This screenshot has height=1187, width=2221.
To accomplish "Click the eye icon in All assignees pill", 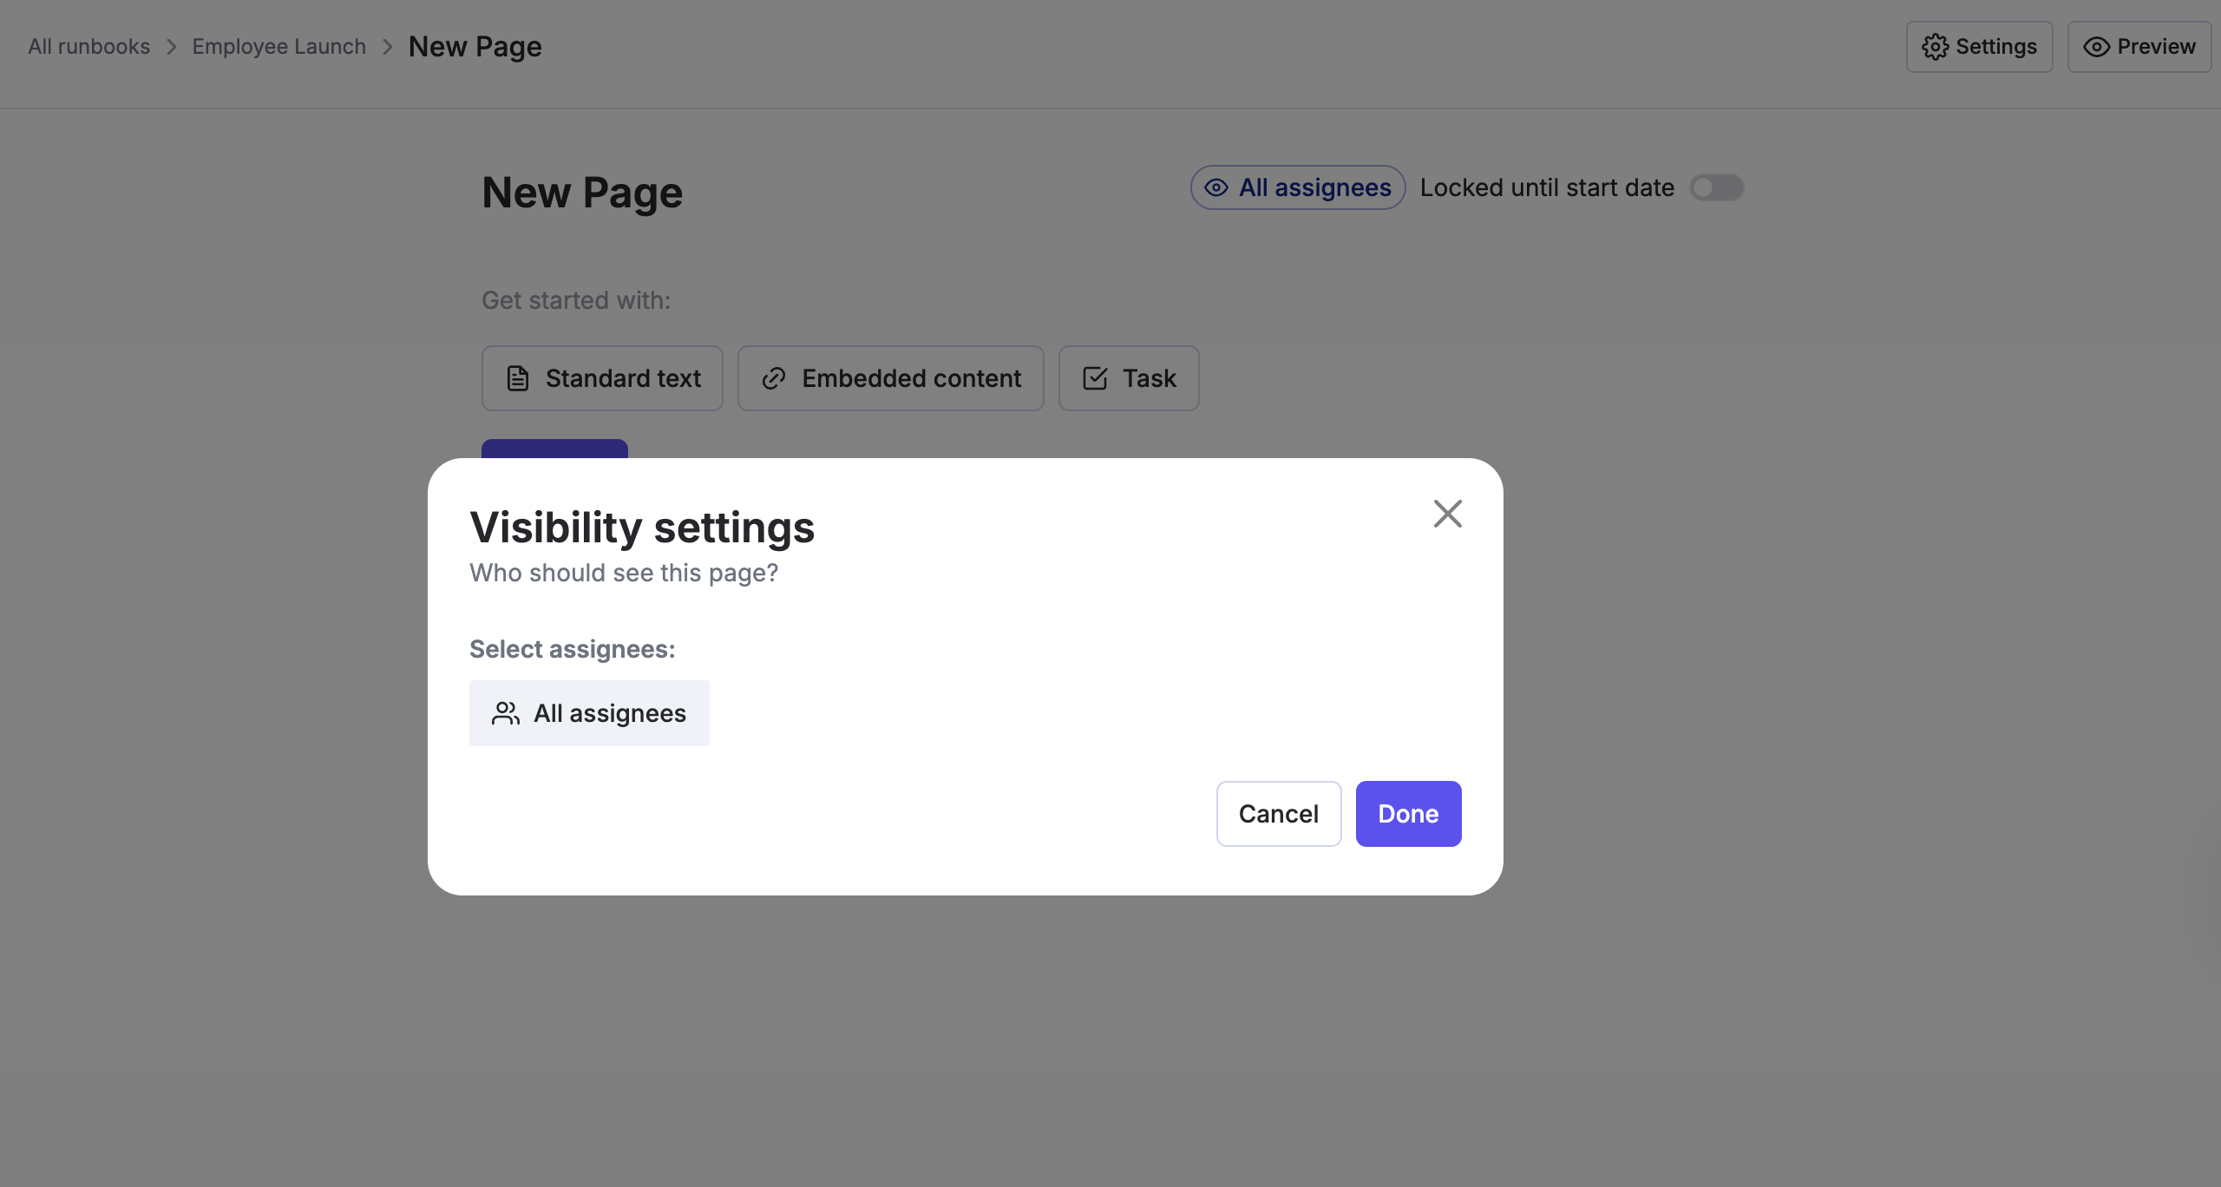I will pos(1216,187).
